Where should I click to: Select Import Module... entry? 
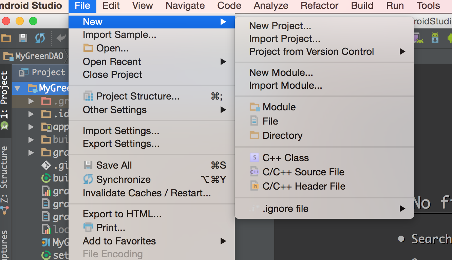(285, 85)
